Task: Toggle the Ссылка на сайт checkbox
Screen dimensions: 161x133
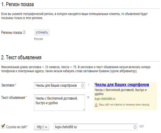Action: [x=3, y=126]
